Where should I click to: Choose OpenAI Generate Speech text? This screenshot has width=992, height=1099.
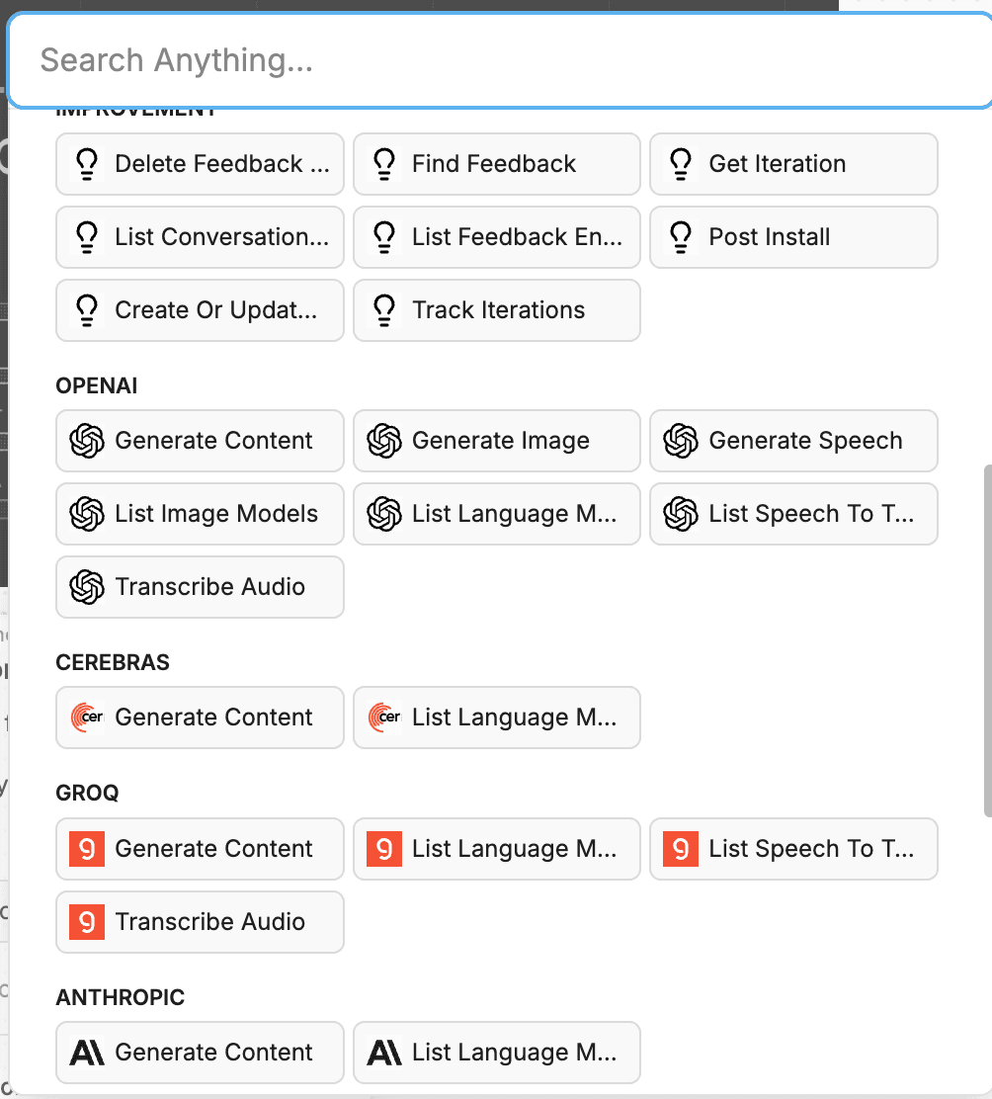[x=805, y=441]
